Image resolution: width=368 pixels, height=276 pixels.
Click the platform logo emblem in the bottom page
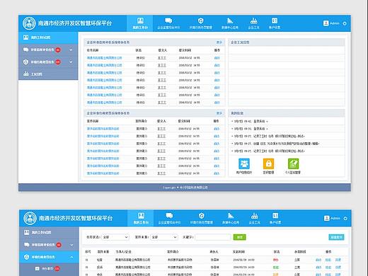click(x=30, y=218)
